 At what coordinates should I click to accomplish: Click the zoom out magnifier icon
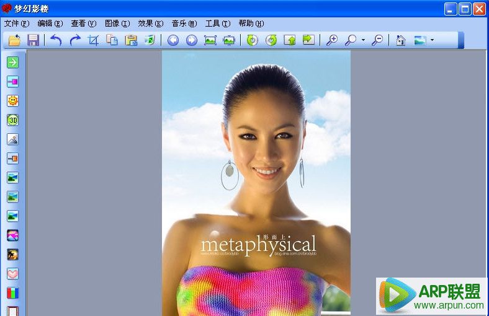click(377, 40)
